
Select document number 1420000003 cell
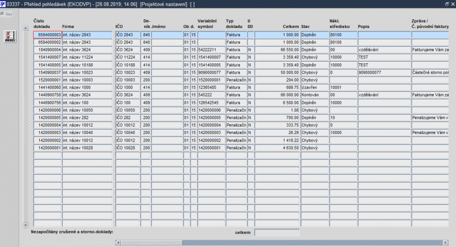47,133
